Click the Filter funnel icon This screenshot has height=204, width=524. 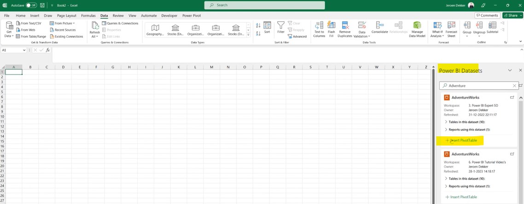281,29
